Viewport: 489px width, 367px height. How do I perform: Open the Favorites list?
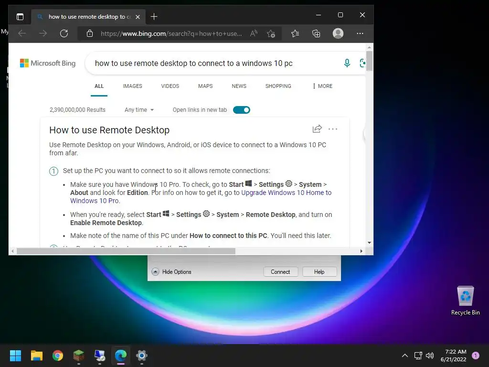(x=295, y=33)
